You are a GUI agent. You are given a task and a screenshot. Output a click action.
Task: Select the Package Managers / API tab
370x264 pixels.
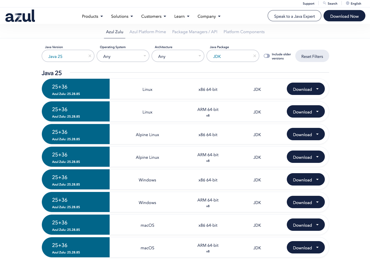(195, 32)
